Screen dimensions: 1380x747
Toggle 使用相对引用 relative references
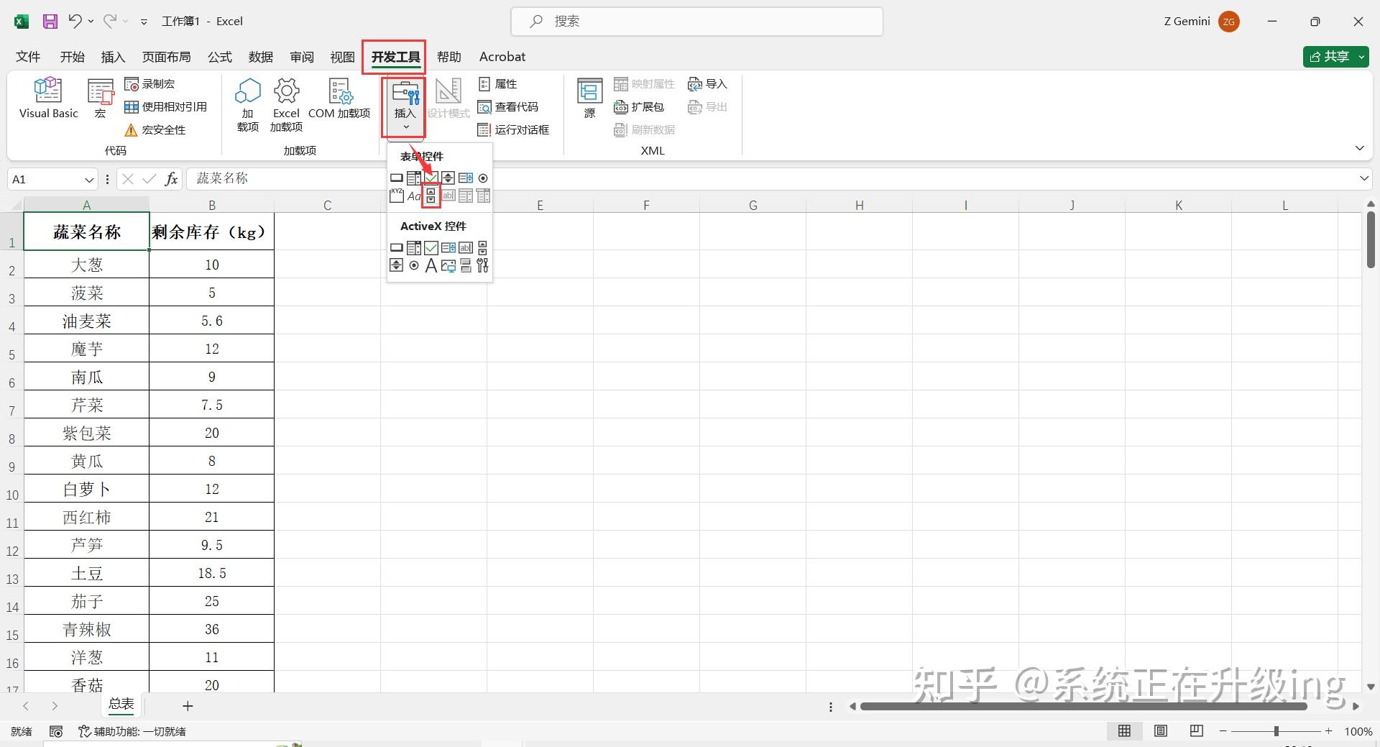166,107
